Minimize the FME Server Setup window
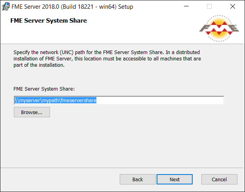Image resolution: width=245 pixels, height=192 pixels. 186,6
